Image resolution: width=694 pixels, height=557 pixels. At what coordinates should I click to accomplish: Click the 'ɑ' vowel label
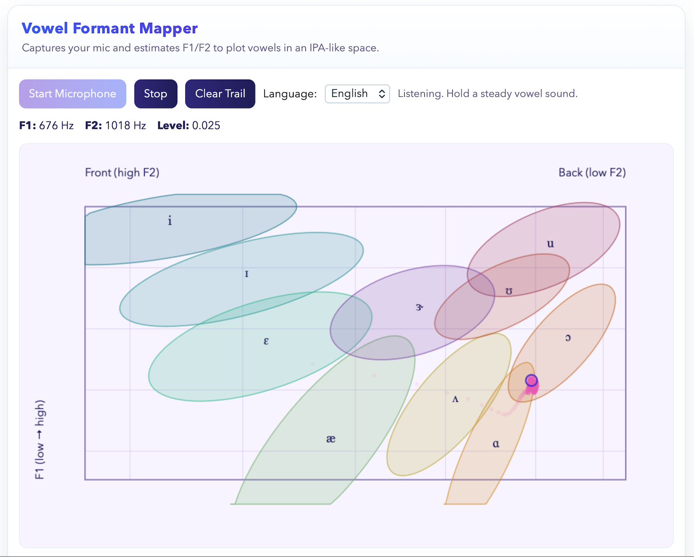click(x=496, y=444)
